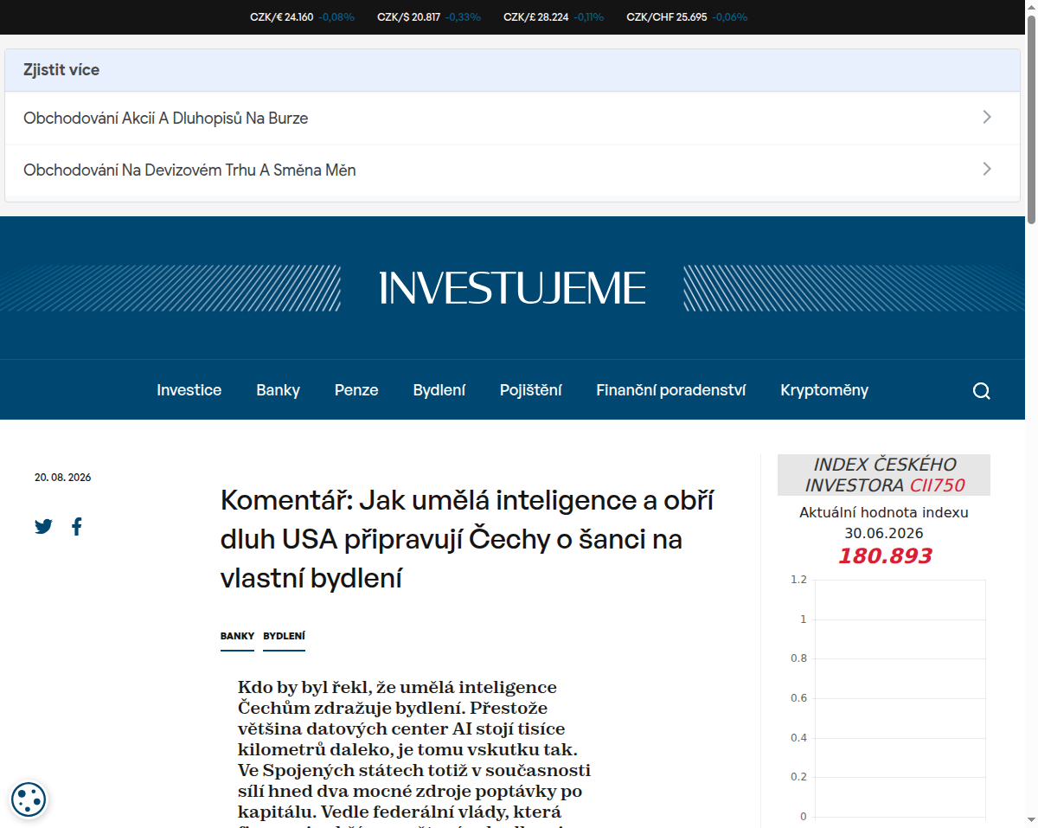This screenshot has width=1038, height=828.
Task: Open cookie settings icon
Action: click(x=29, y=799)
